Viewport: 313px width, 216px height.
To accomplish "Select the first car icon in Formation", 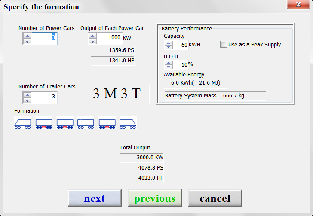I will pyautogui.click(x=22, y=122).
